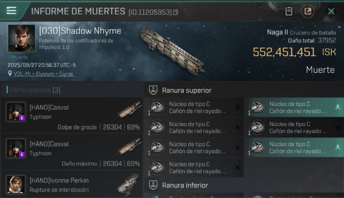Select the first left-column Núcleo de tipo C railgun icon

point(157,107)
